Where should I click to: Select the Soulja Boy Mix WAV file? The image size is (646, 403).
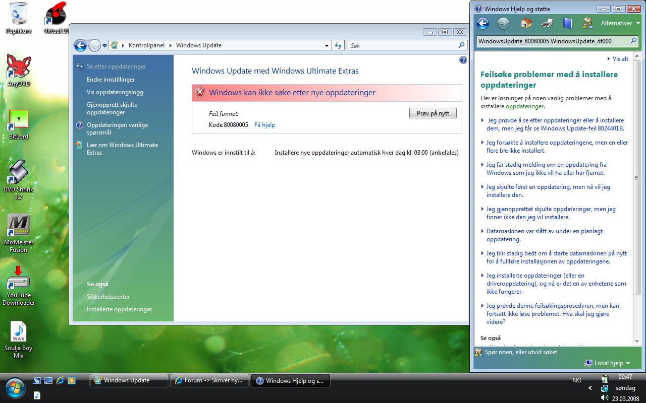19,340
